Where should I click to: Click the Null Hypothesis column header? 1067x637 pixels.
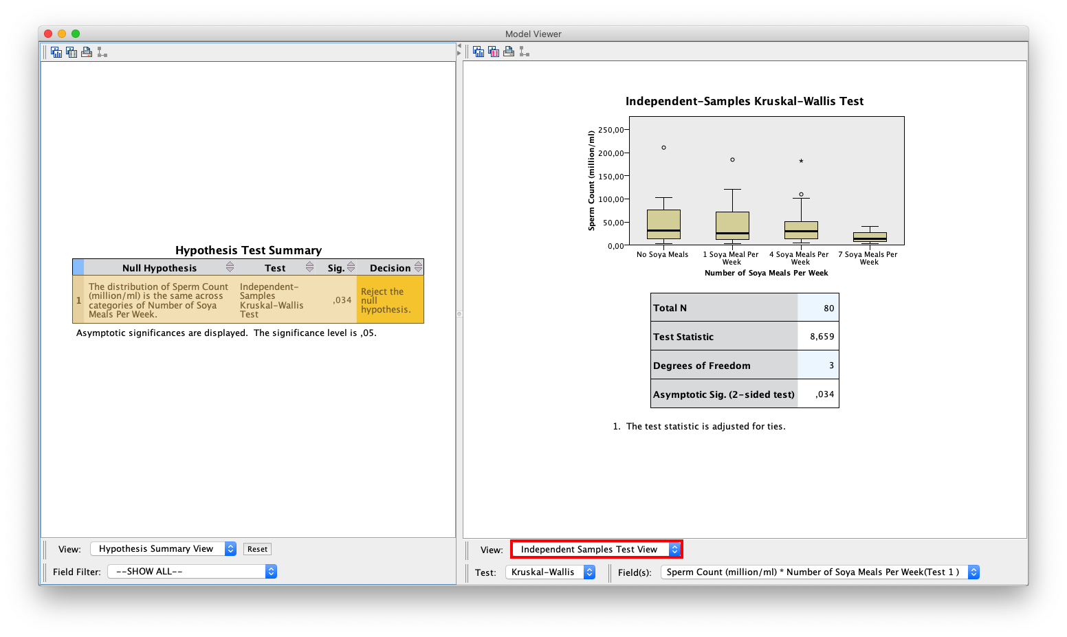tap(159, 268)
